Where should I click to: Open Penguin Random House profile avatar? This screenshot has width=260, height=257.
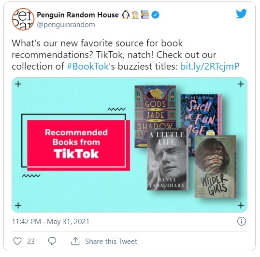(23, 19)
